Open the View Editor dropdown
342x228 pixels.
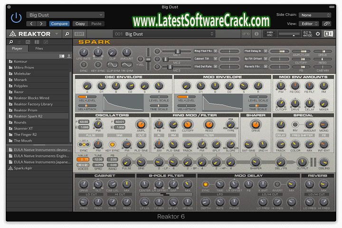[309, 24]
